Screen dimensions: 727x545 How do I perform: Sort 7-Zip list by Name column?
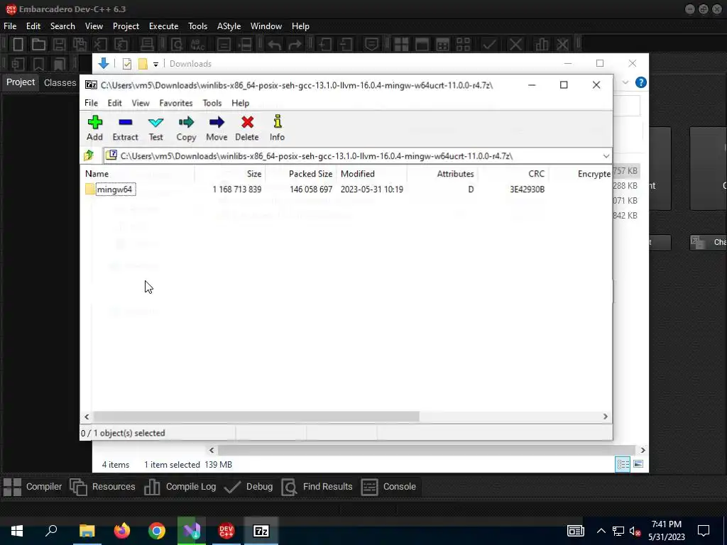[138, 174]
